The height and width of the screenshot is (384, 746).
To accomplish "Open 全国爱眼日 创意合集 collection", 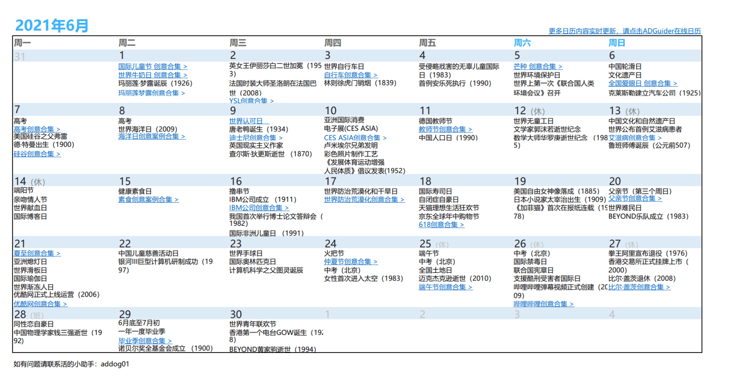I will [x=641, y=83].
